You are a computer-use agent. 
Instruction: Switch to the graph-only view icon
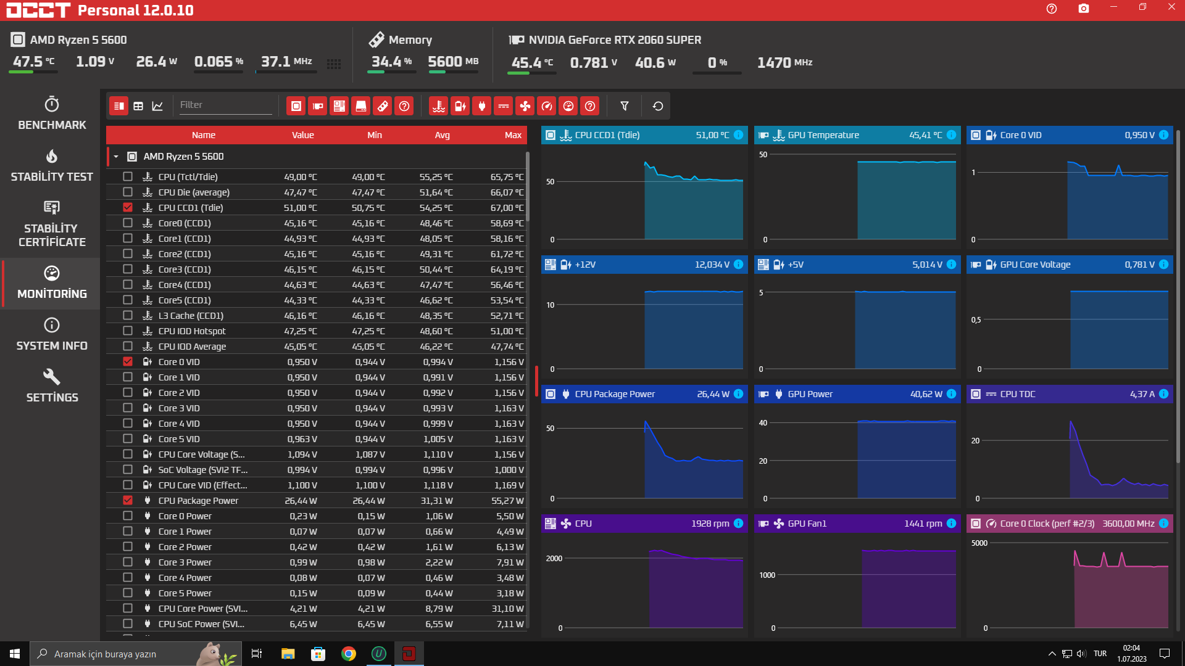coord(157,106)
